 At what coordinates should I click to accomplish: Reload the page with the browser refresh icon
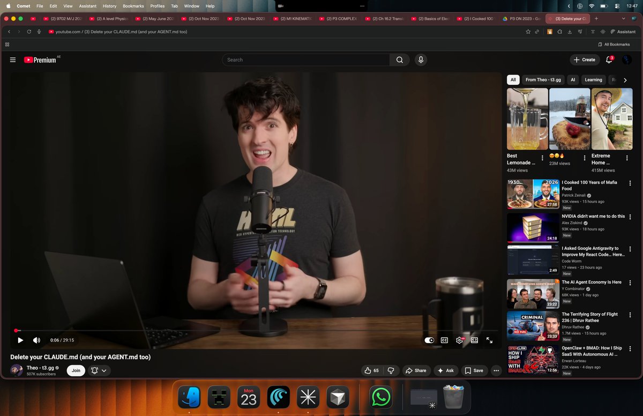(29, 32)
